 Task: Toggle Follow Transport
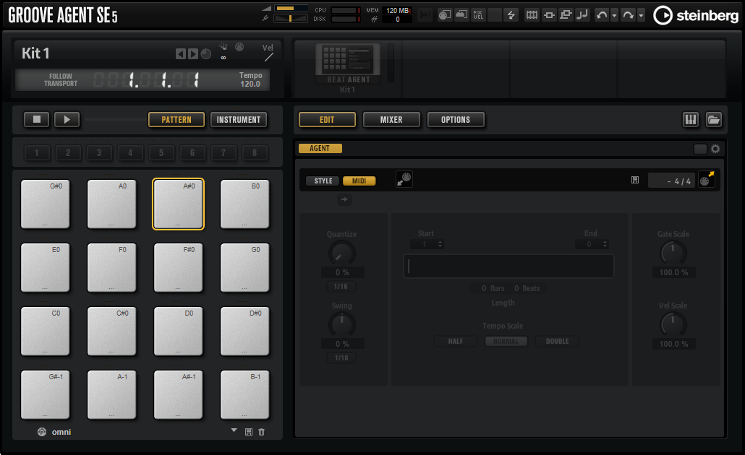[61, 79]
